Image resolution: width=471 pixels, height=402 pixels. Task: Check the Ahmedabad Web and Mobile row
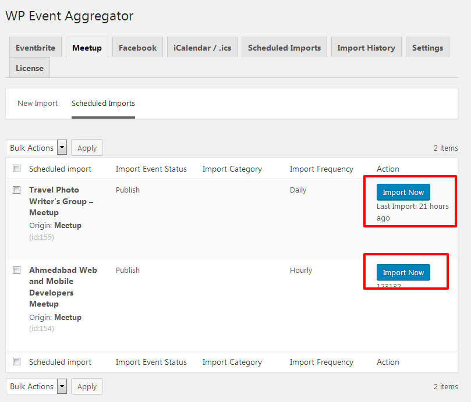[16, 270]
